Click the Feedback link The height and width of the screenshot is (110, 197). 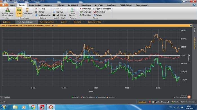pyautogui.click(x=142, y=102)
